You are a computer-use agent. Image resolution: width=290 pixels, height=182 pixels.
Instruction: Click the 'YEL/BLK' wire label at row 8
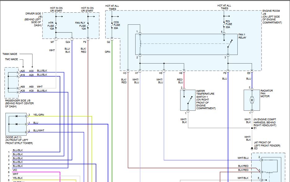click(x=18, y=178)
